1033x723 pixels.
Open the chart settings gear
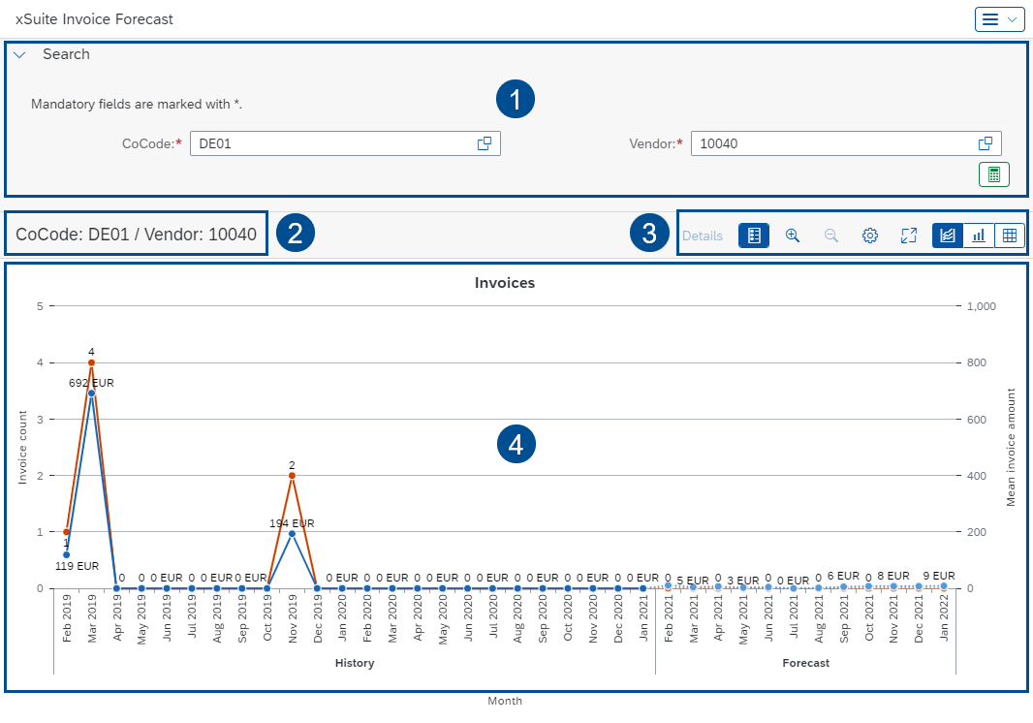tap(869, 235)
